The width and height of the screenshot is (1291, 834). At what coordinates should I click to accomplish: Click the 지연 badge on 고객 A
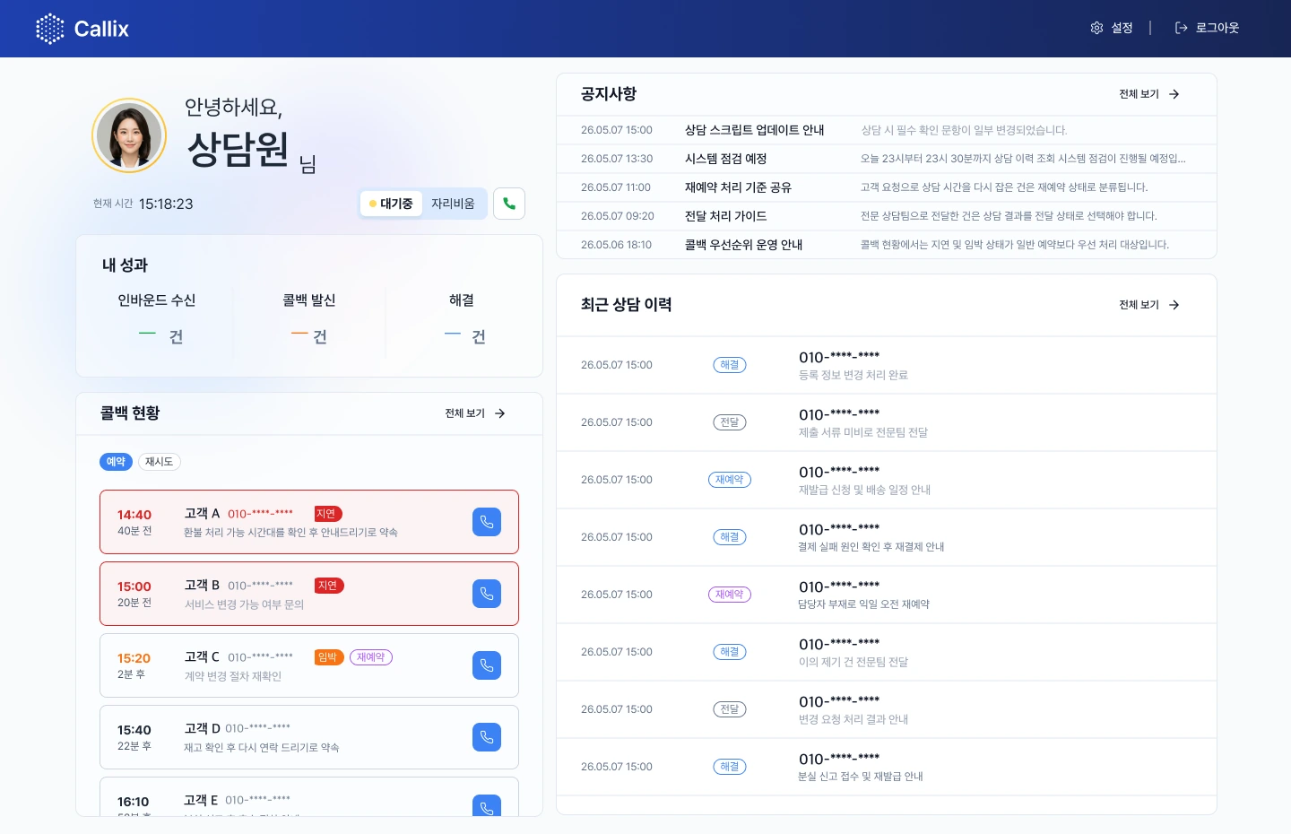pos(327,514)
